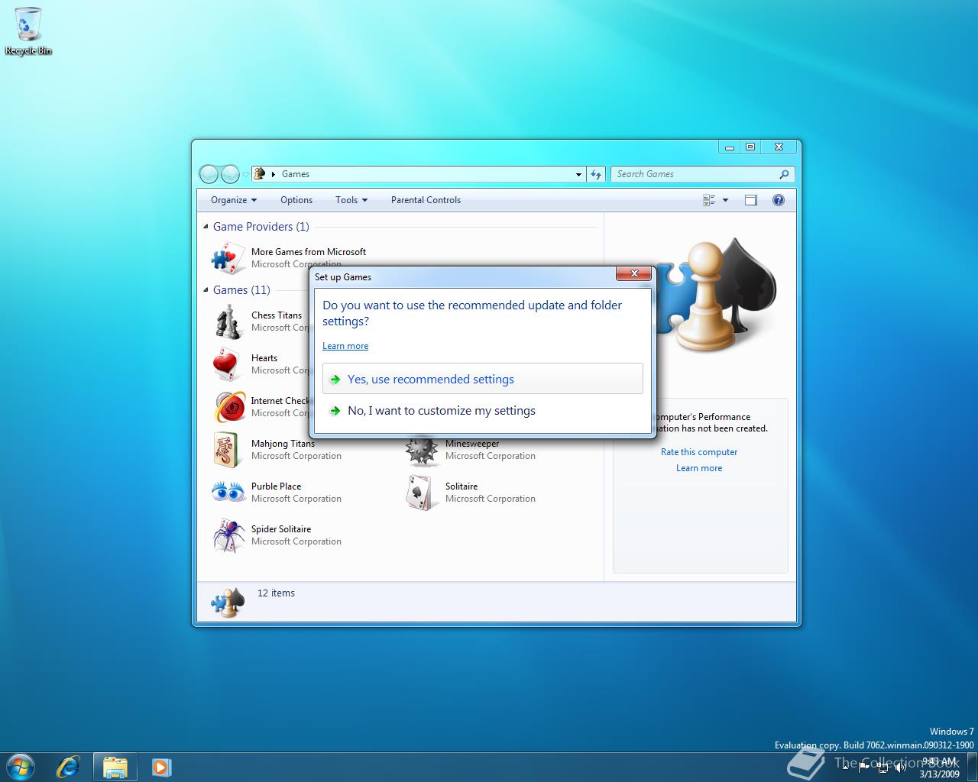This screenshot has height=782, width=978.
Task: Open the Hearts game icon
Action: [228, 364]
